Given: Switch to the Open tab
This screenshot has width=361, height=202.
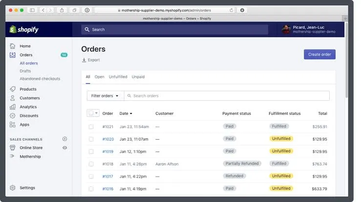Looking at the screenshot, I should [x=100, y=77].
